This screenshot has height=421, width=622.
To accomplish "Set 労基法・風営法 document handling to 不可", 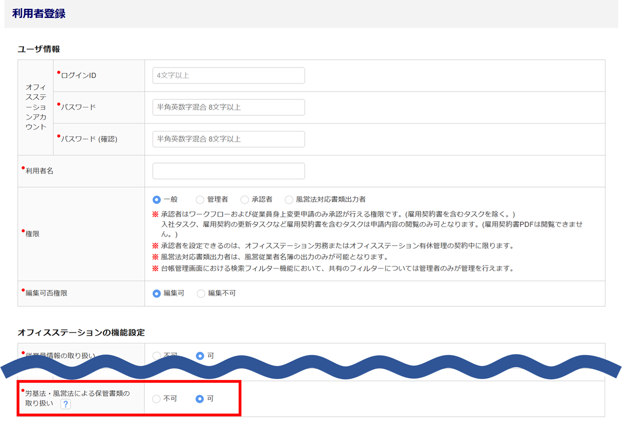I will tap(156, 399).
